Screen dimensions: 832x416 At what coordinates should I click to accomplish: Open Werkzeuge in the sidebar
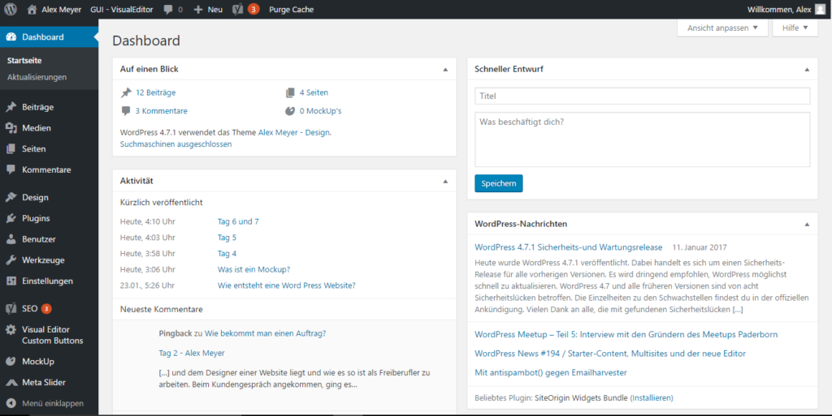[x=43, y=260]
